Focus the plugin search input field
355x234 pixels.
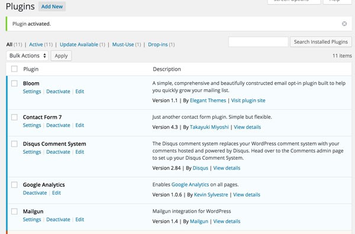tap(259, 42)
